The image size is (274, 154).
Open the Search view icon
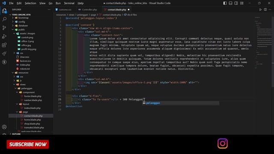click(4, 19)
